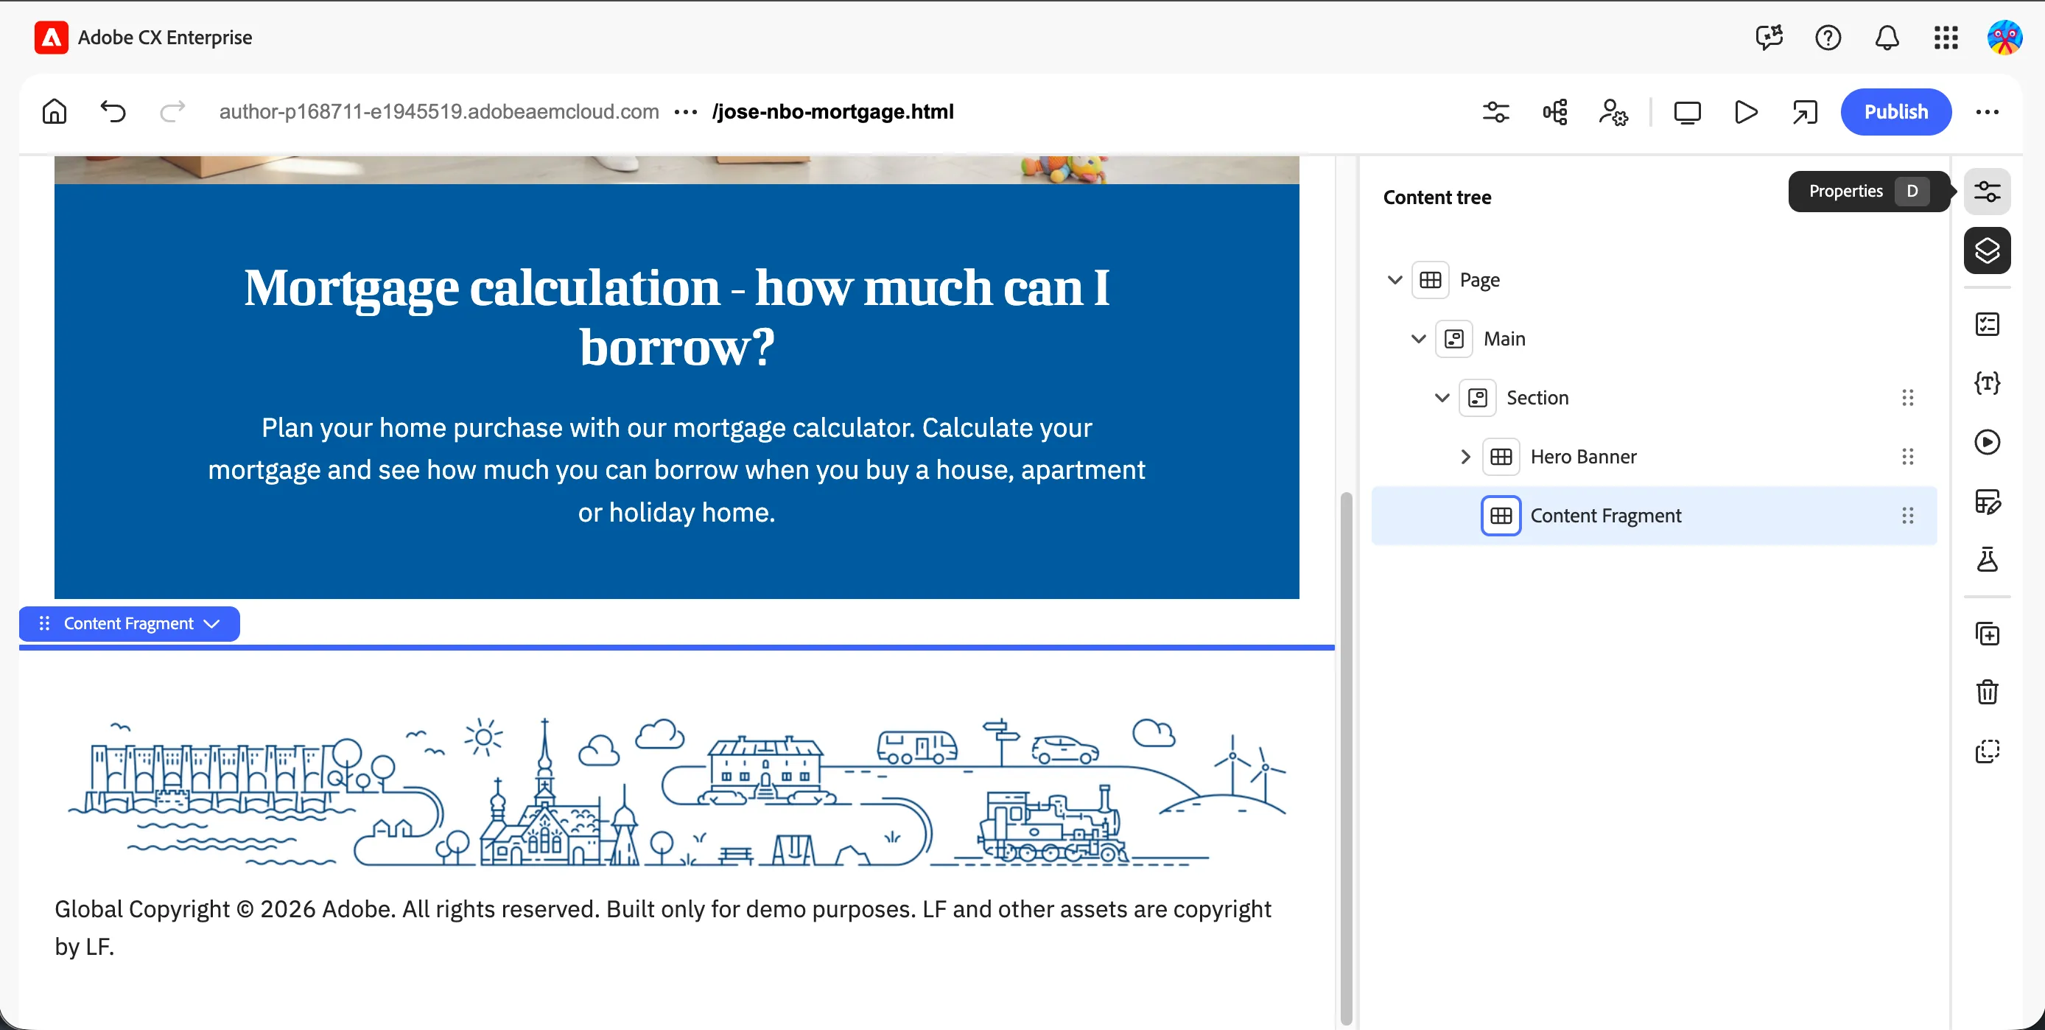The height and width of the screenshot is (1030, 2045).
Task: Click the Mortgage calculation heading on the page
Action: coord(676,316)
